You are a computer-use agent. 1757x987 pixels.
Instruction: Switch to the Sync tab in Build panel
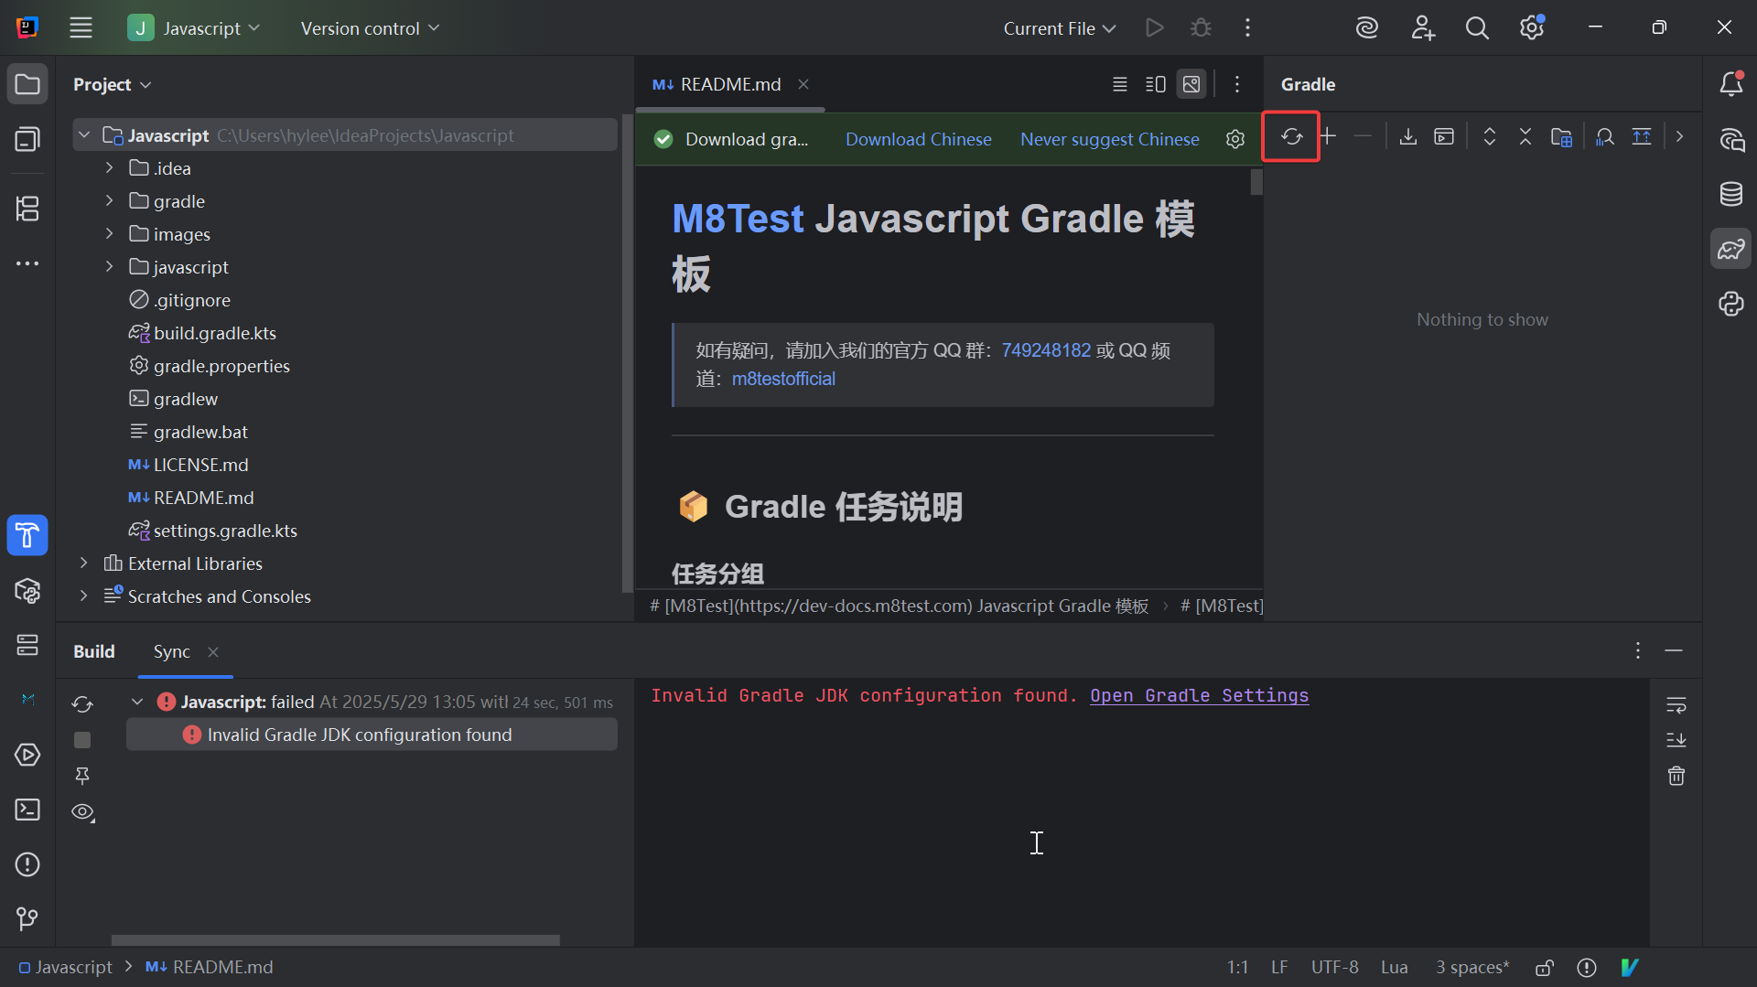pyautogui.click(x=171, y=652)
